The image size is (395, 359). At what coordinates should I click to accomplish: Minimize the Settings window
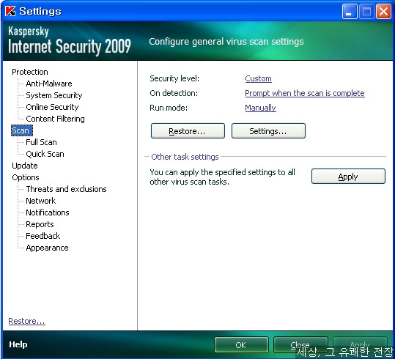pyautogui.click(x=350, y=12)
